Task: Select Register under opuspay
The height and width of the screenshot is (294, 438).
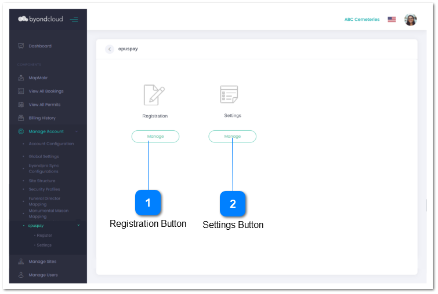Action: [44, 236]
